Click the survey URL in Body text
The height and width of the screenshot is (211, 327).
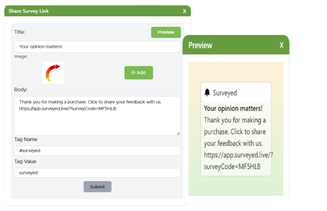tap(67, 109)
